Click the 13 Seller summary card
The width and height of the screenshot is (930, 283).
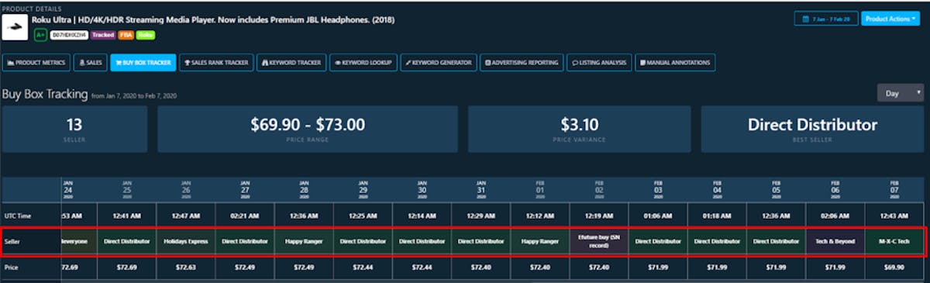click(75, 129)
